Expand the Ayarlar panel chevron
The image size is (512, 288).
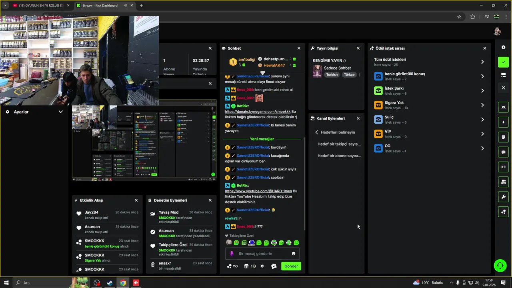tap(61, 112)
